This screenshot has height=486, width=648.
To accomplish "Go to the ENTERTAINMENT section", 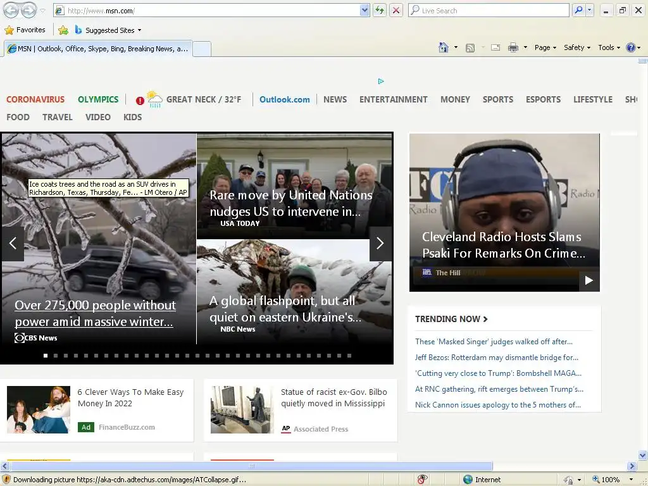I will 394,99.
